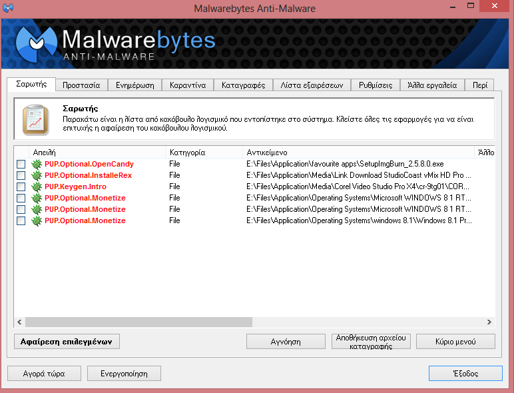Click the windows 8.1\Windows 8.1 Pr... path
514x393 pixels.
(360, 220)
